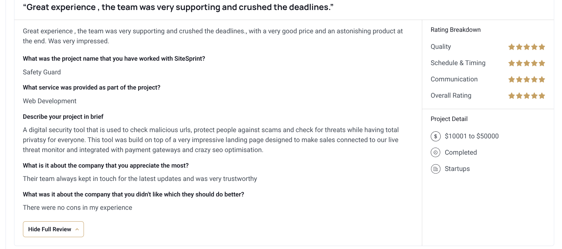Toggle the fourth Overall Rating star
The image size is (562, 249).
tap(534, 95)
